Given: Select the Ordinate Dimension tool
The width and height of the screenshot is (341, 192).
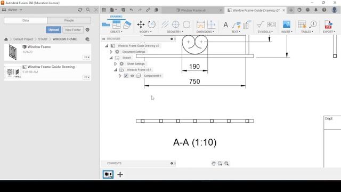Looking at the screenshot, I should click(211, 25).
